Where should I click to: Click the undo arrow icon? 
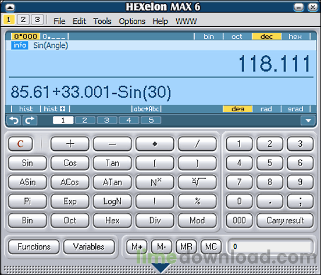(x=14, y=120)
